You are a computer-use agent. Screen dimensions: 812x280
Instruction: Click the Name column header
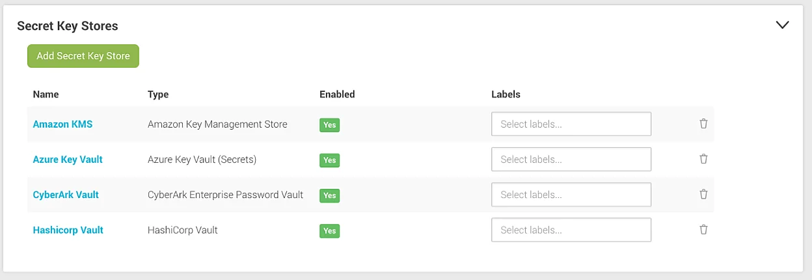[46, 94]
